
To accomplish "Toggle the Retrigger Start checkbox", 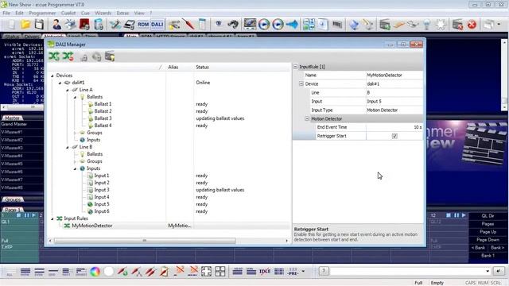I will tap(394, 136).
